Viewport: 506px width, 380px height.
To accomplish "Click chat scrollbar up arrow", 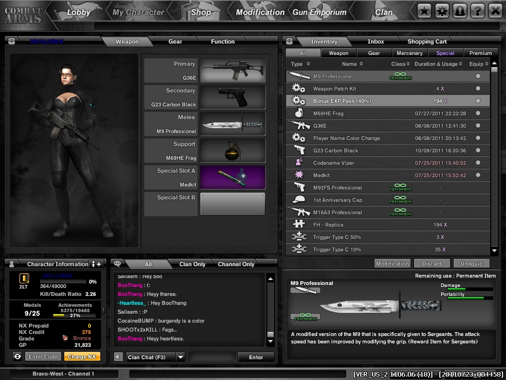I will point(270,279).
